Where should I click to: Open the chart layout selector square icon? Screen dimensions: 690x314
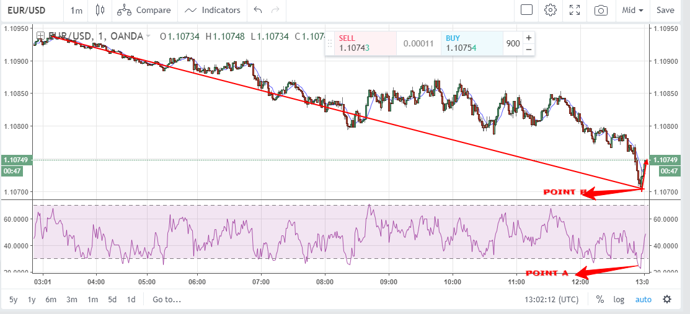527,10
